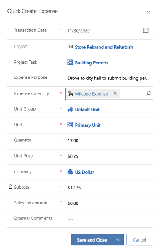Click the Expense Purpose label
This screenshot has height=252, width=160.
tap(31, 77)
